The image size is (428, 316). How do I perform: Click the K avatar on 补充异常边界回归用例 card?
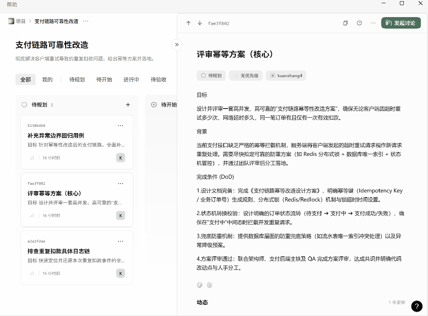pyautogui.click(x=121, y=157)
